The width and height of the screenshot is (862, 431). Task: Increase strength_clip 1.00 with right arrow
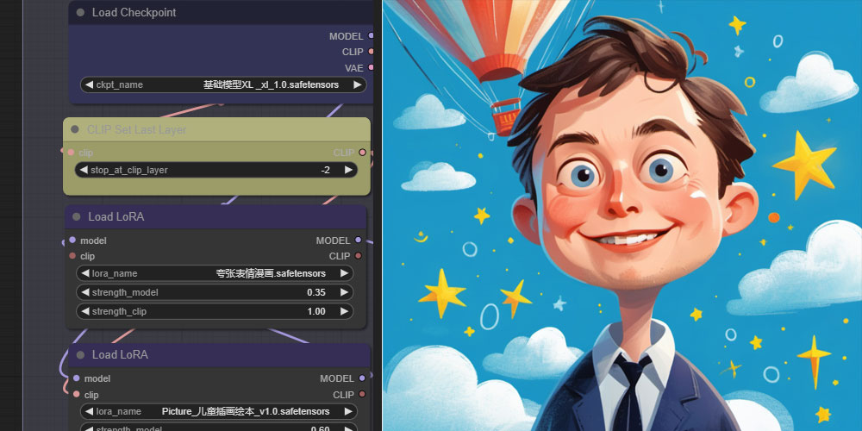[344, 312]
